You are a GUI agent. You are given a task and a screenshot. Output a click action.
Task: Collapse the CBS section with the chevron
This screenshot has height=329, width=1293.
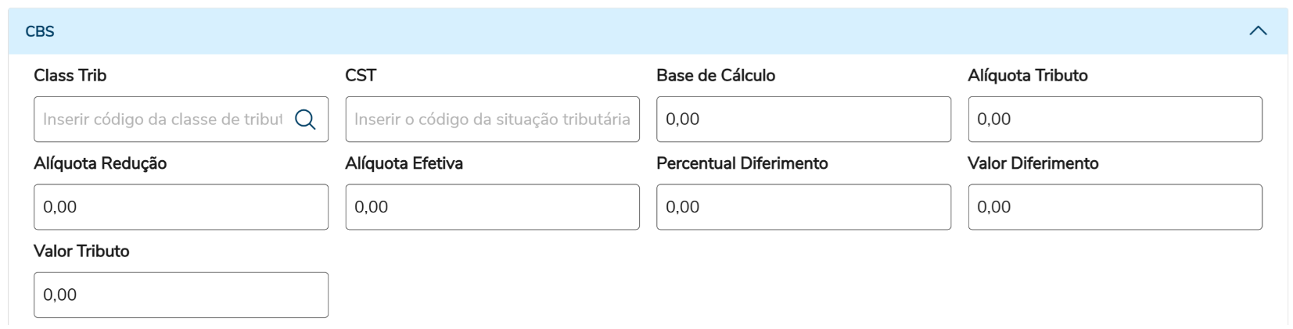1258,31
